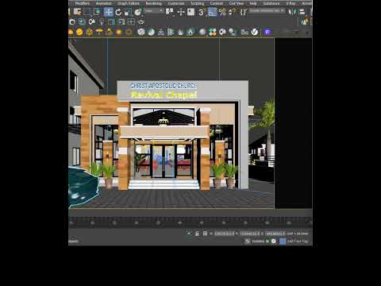Viewport: 381px width, 286px height.
Task: Toggle the Selection Lock padlock
Action: (x=197, y=234)
